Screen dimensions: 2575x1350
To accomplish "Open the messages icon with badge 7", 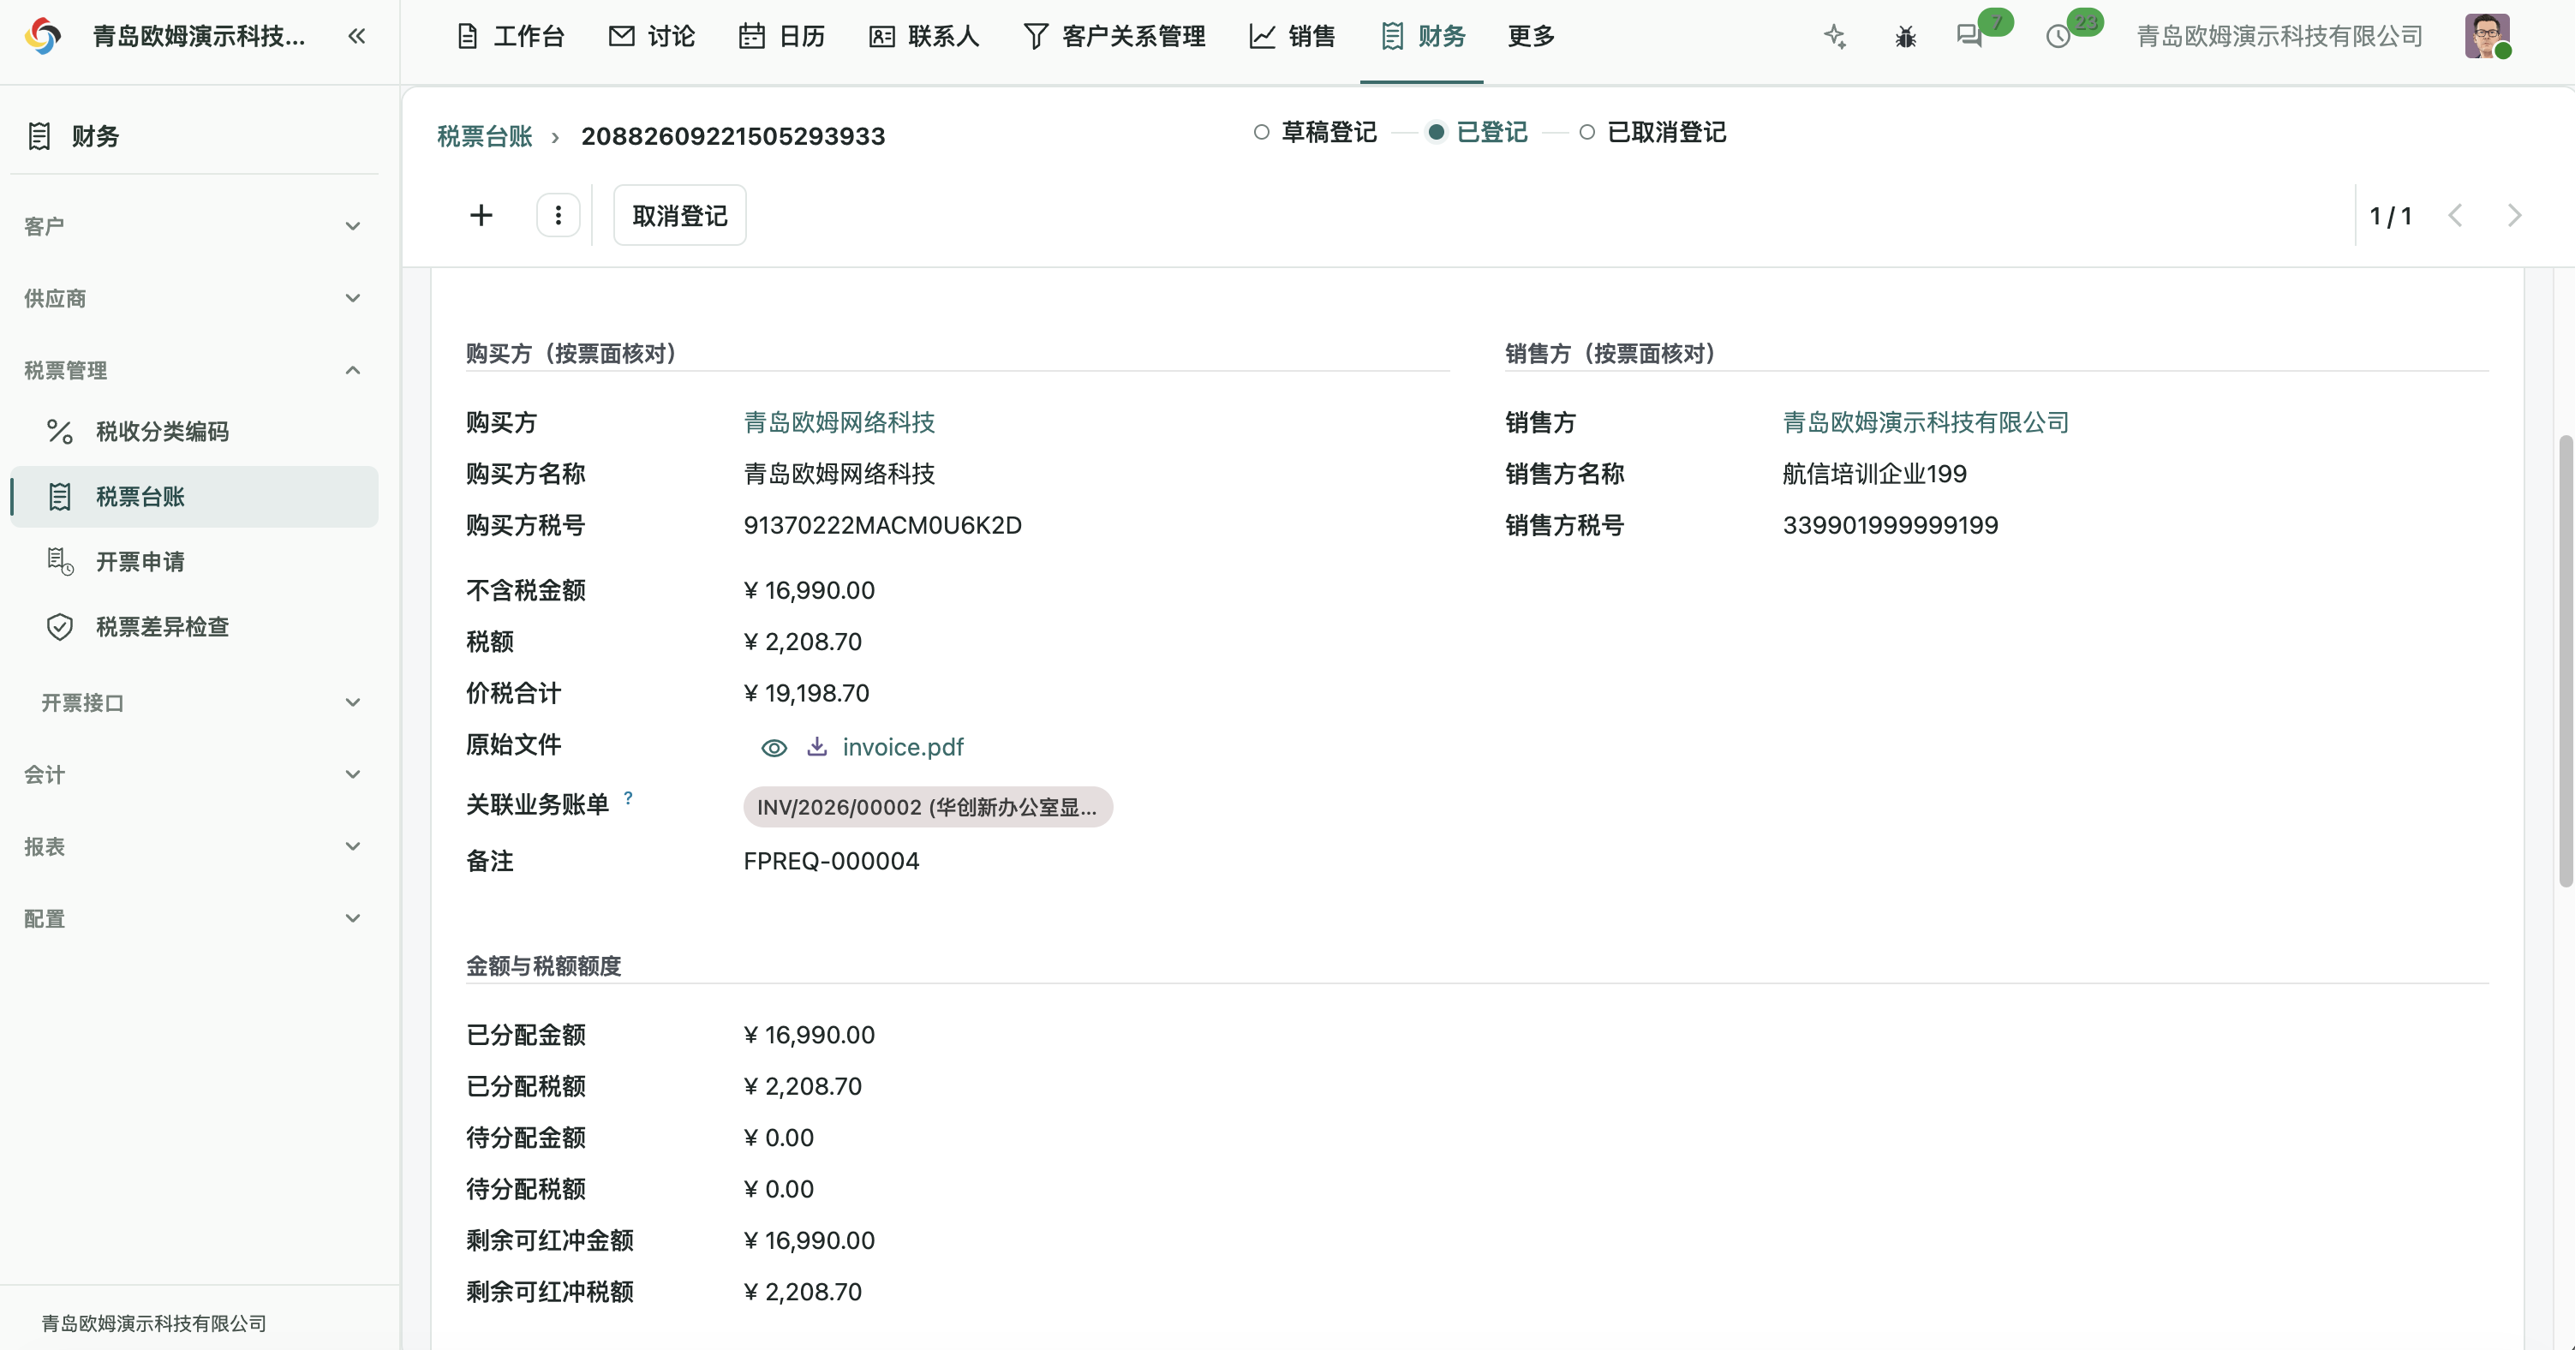I will [x=1970, y=37].
